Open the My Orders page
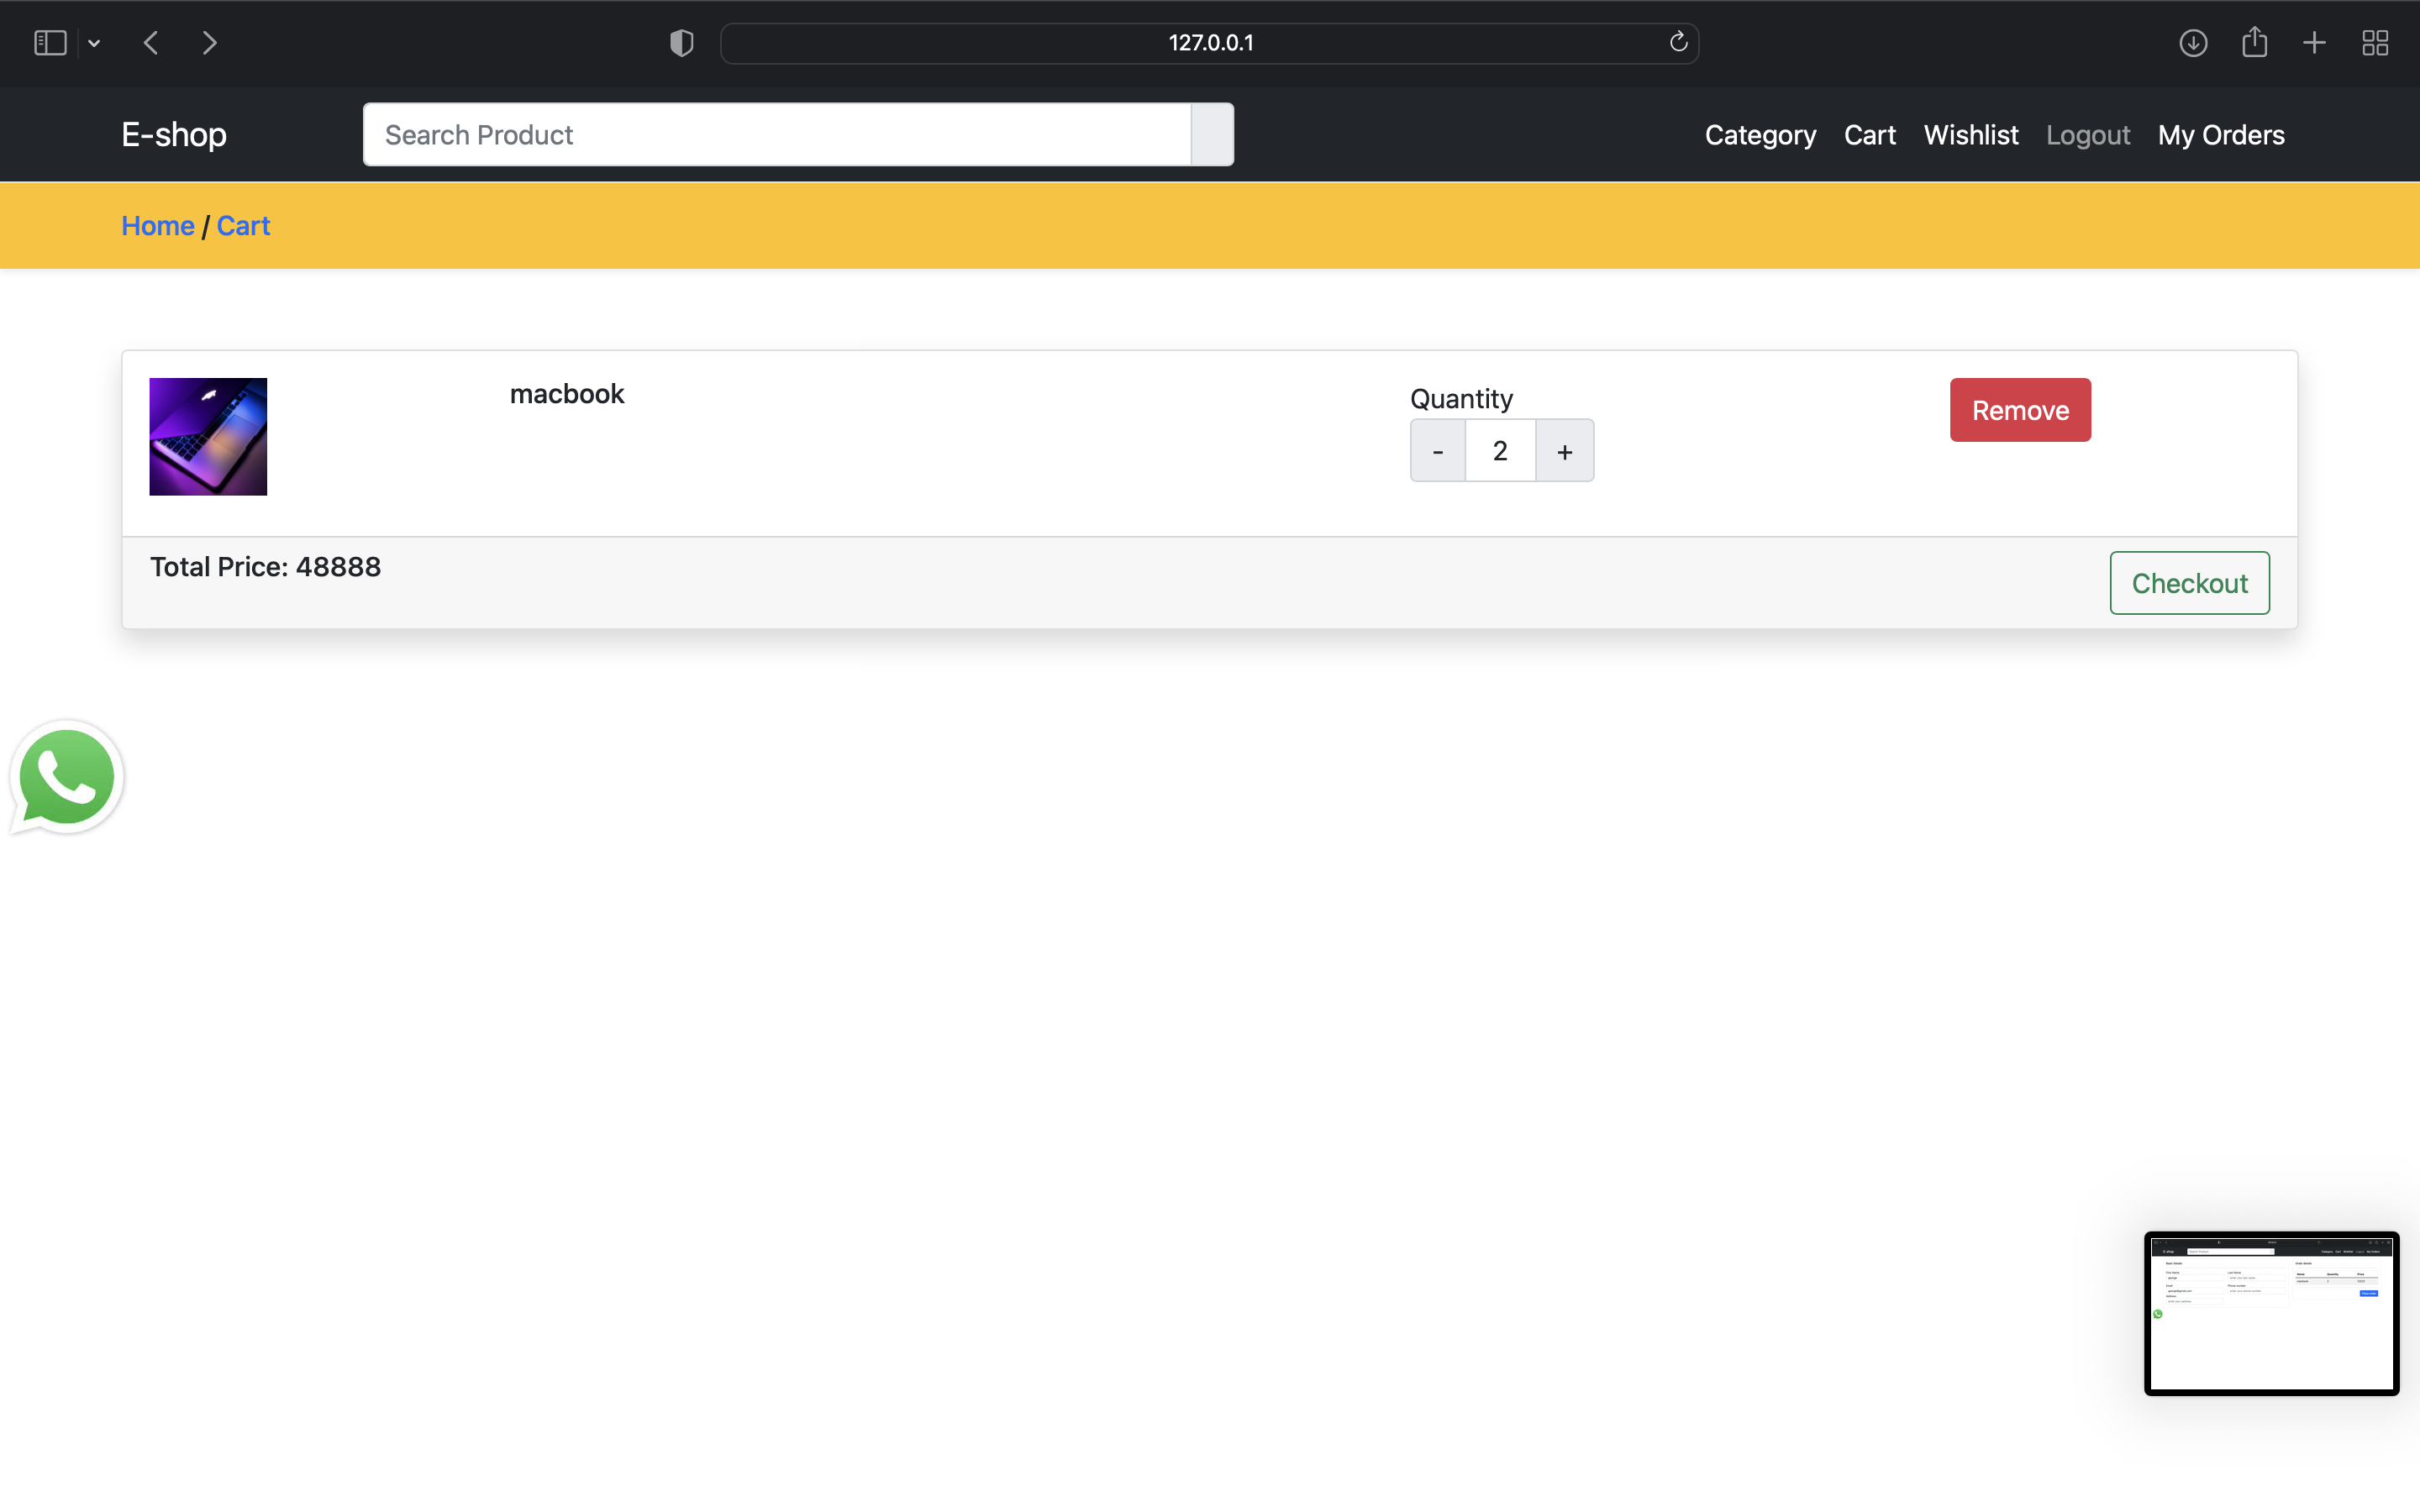 (x=2220, y=135)
